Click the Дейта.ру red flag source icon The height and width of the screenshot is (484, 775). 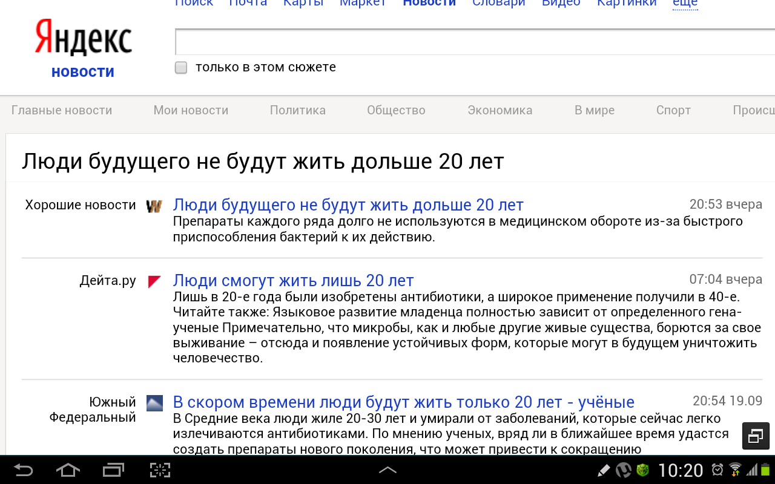point(154,281)
